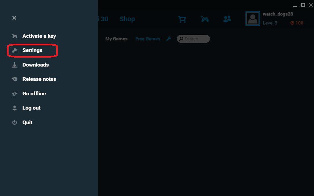The height and width of the screenshot is (196, 314).
Task: Open the friends panel
Action: click(227, 19)
